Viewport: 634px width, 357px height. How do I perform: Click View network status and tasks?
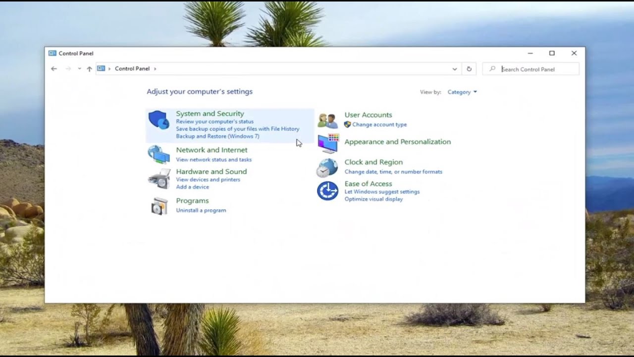click(213, 160)
